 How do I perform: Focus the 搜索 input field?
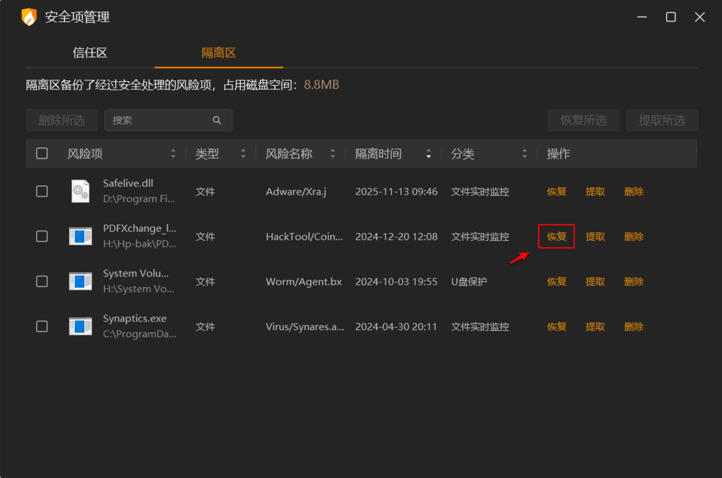(x=160, y=120)
